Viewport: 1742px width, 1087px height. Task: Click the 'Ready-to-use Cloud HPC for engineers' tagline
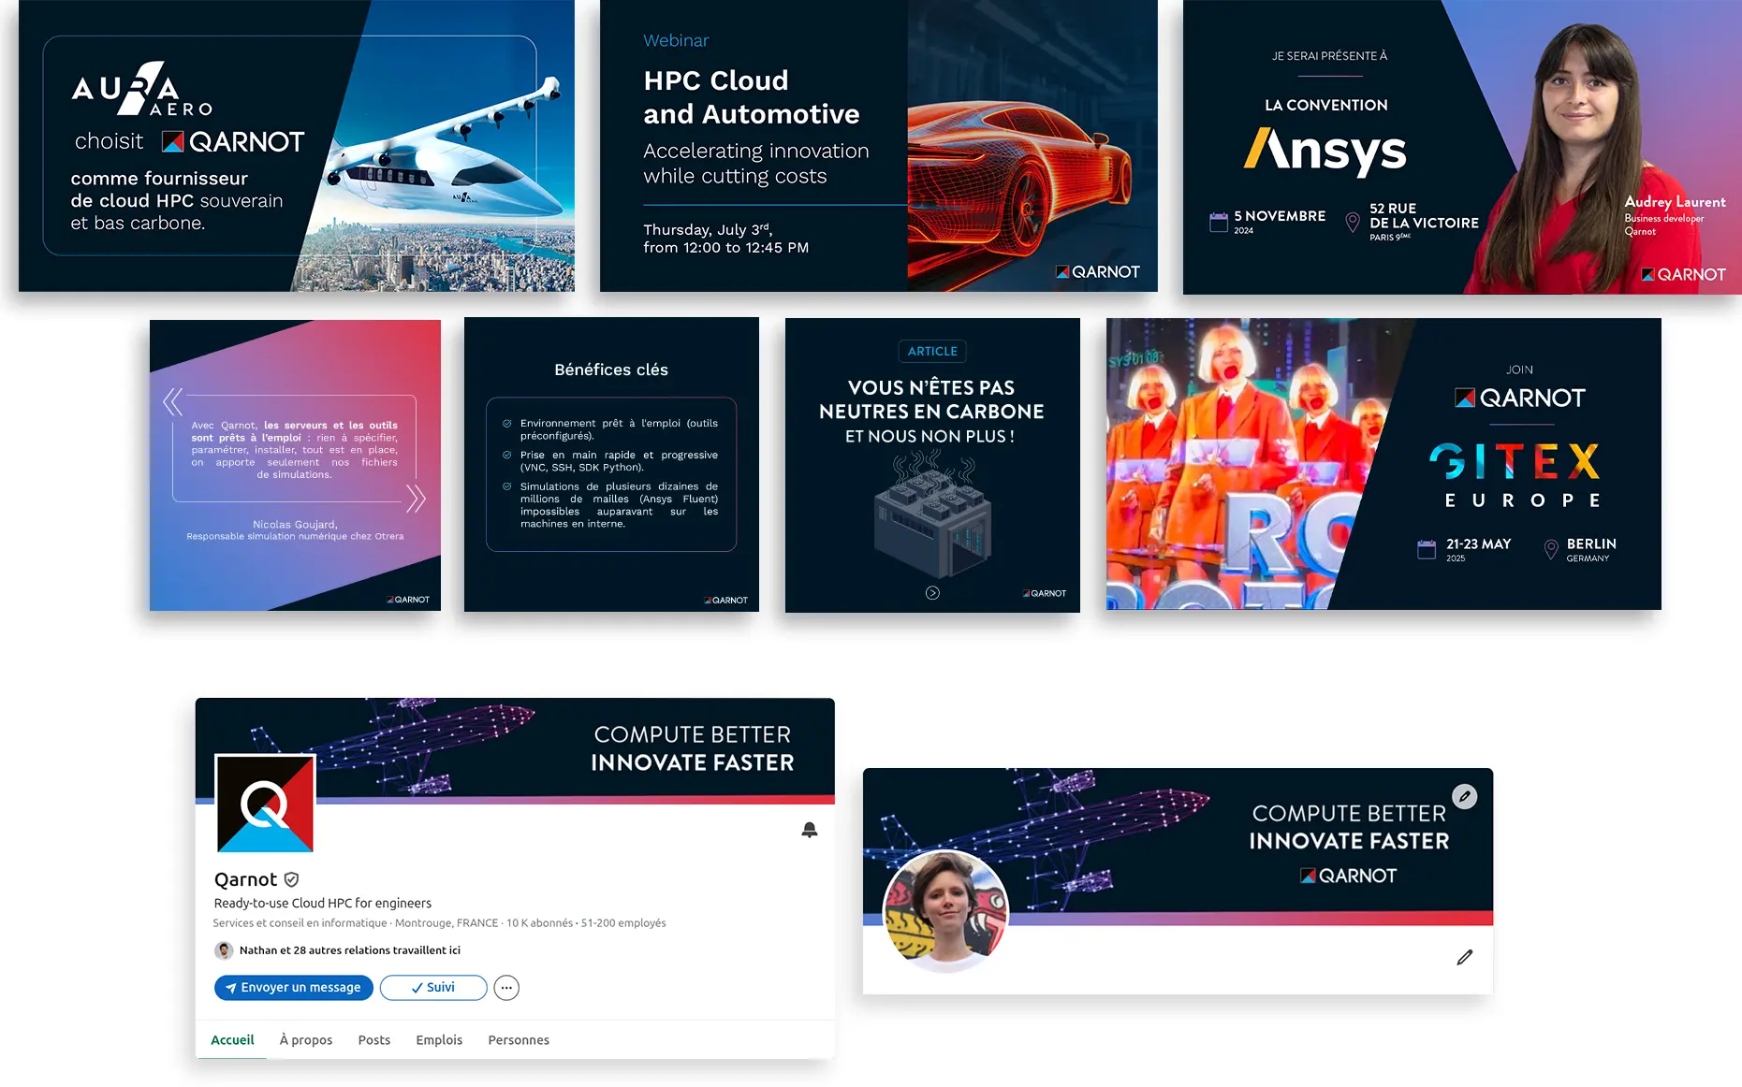tap(323, 903)
